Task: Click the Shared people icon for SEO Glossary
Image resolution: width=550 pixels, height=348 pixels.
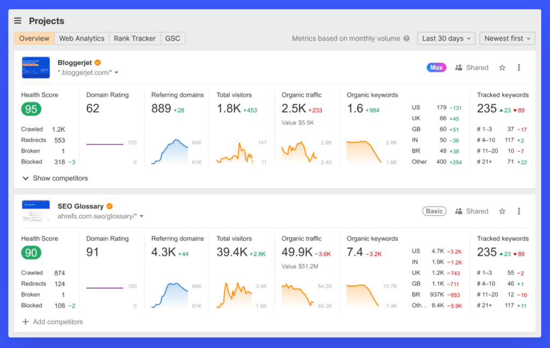Action: [x=458, y=211]
